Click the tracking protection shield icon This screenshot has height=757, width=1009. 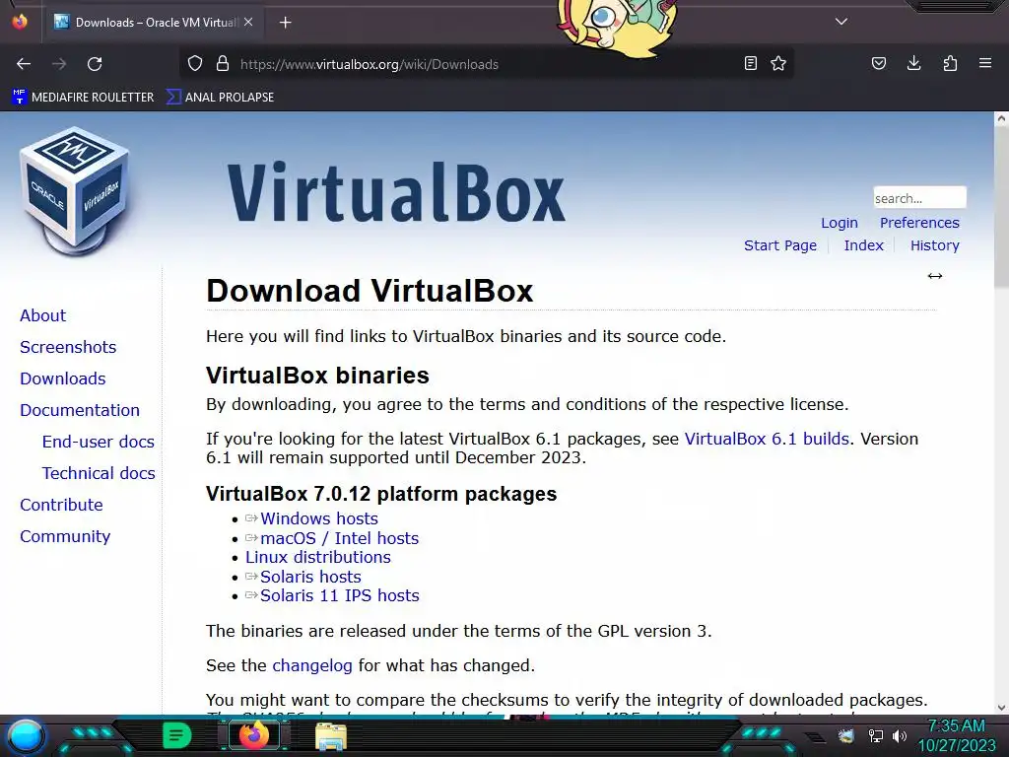point(195,64)
